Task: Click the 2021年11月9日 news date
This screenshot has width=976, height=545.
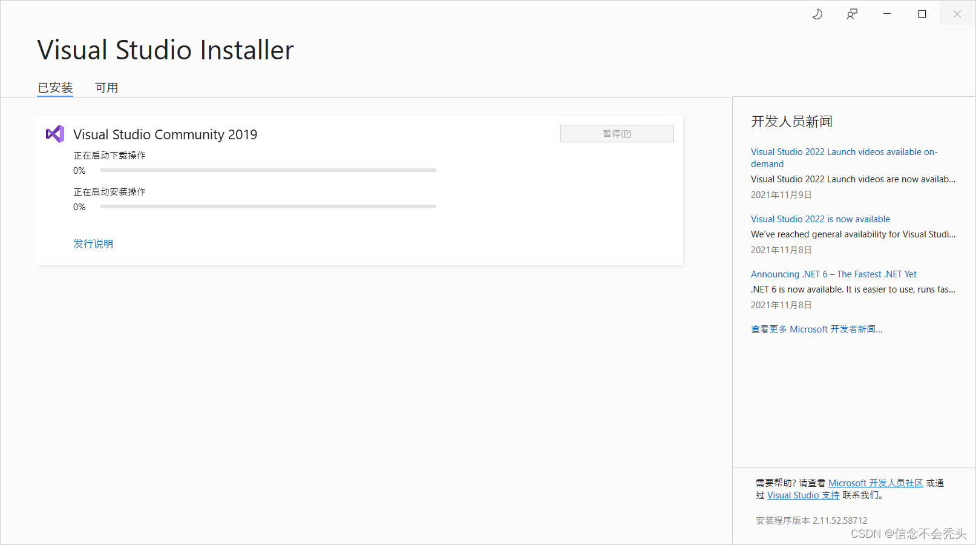Action: 781,195
